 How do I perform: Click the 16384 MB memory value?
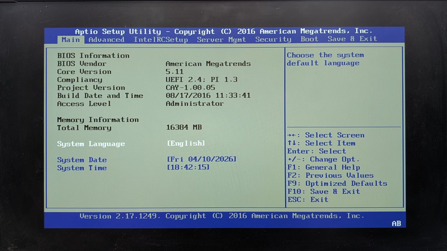click(184, 127)
